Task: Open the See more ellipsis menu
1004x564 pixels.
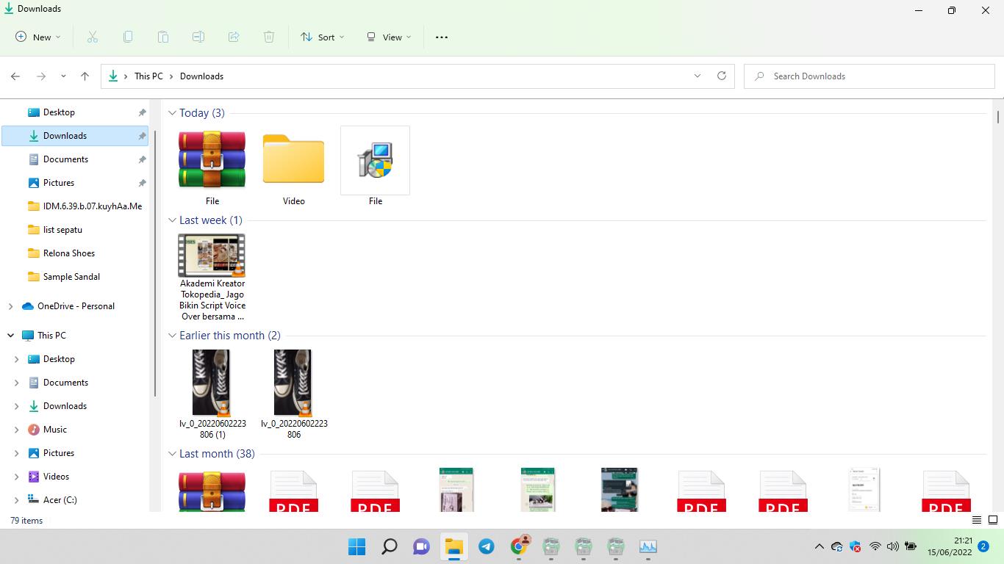Action: pos(442,37)
